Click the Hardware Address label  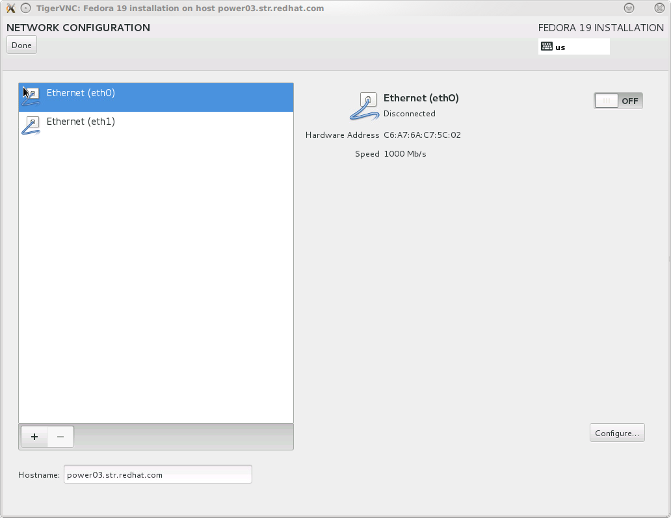343,135
